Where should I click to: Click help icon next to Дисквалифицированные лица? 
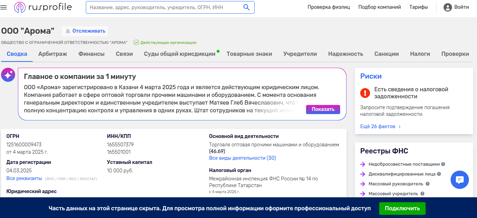(x=439, y=174)
